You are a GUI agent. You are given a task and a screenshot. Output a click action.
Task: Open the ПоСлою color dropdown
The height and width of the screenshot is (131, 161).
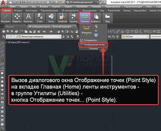136,36
